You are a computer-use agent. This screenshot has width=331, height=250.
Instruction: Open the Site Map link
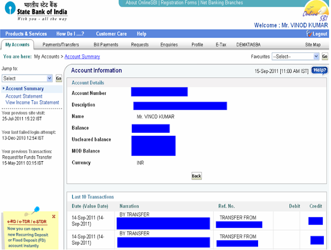tap(312, 45)
